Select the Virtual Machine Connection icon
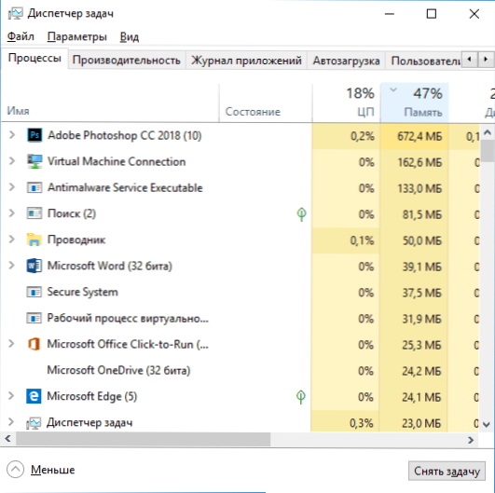Screen dimensions: 495x493 point(34,161)
